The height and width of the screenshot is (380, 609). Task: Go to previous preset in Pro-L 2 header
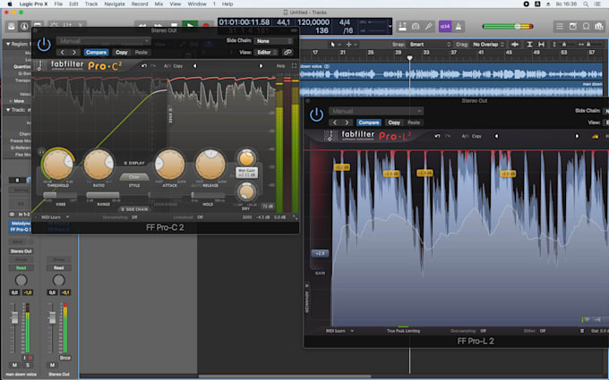click(x=335, y=122)
